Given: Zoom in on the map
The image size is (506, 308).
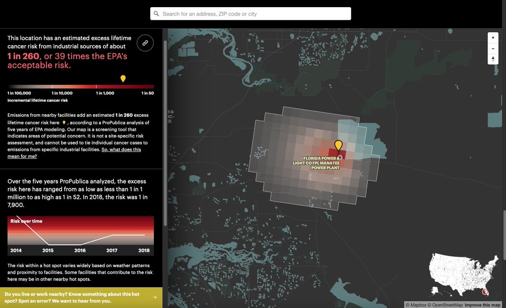Looking at the screenshot, I should point(493,37).
